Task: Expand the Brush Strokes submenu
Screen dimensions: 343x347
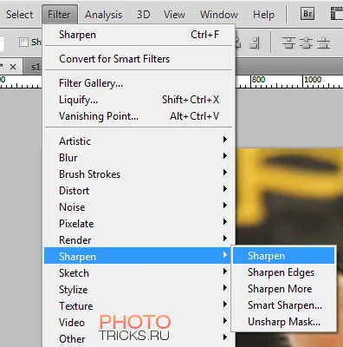Action: pyautogui.click(x=139, y=174)
